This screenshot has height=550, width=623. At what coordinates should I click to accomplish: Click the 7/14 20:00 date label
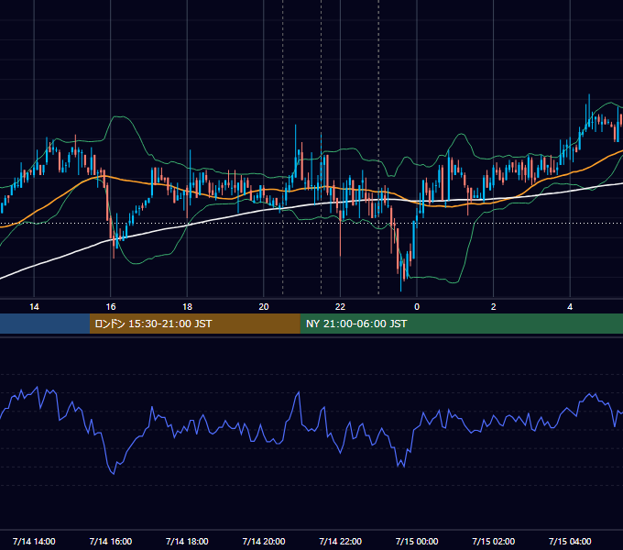pos(264,541)
